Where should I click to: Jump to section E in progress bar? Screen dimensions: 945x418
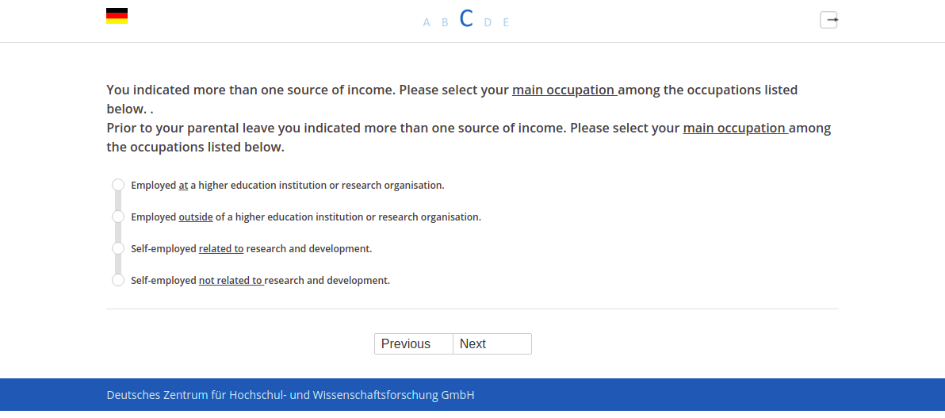[x=506, y=22]
